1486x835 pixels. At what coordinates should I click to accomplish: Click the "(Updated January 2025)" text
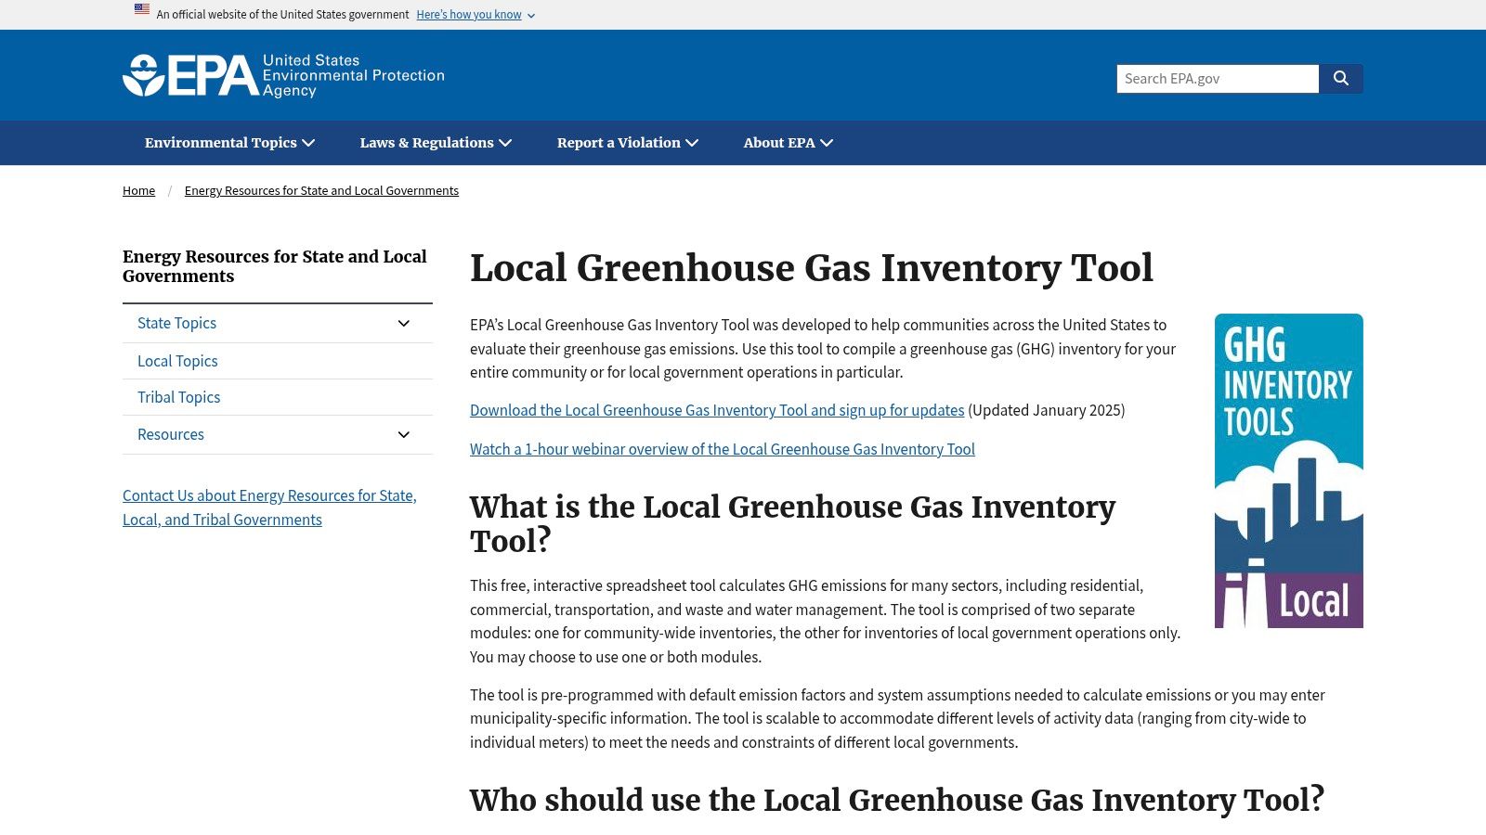[1047, 410]
